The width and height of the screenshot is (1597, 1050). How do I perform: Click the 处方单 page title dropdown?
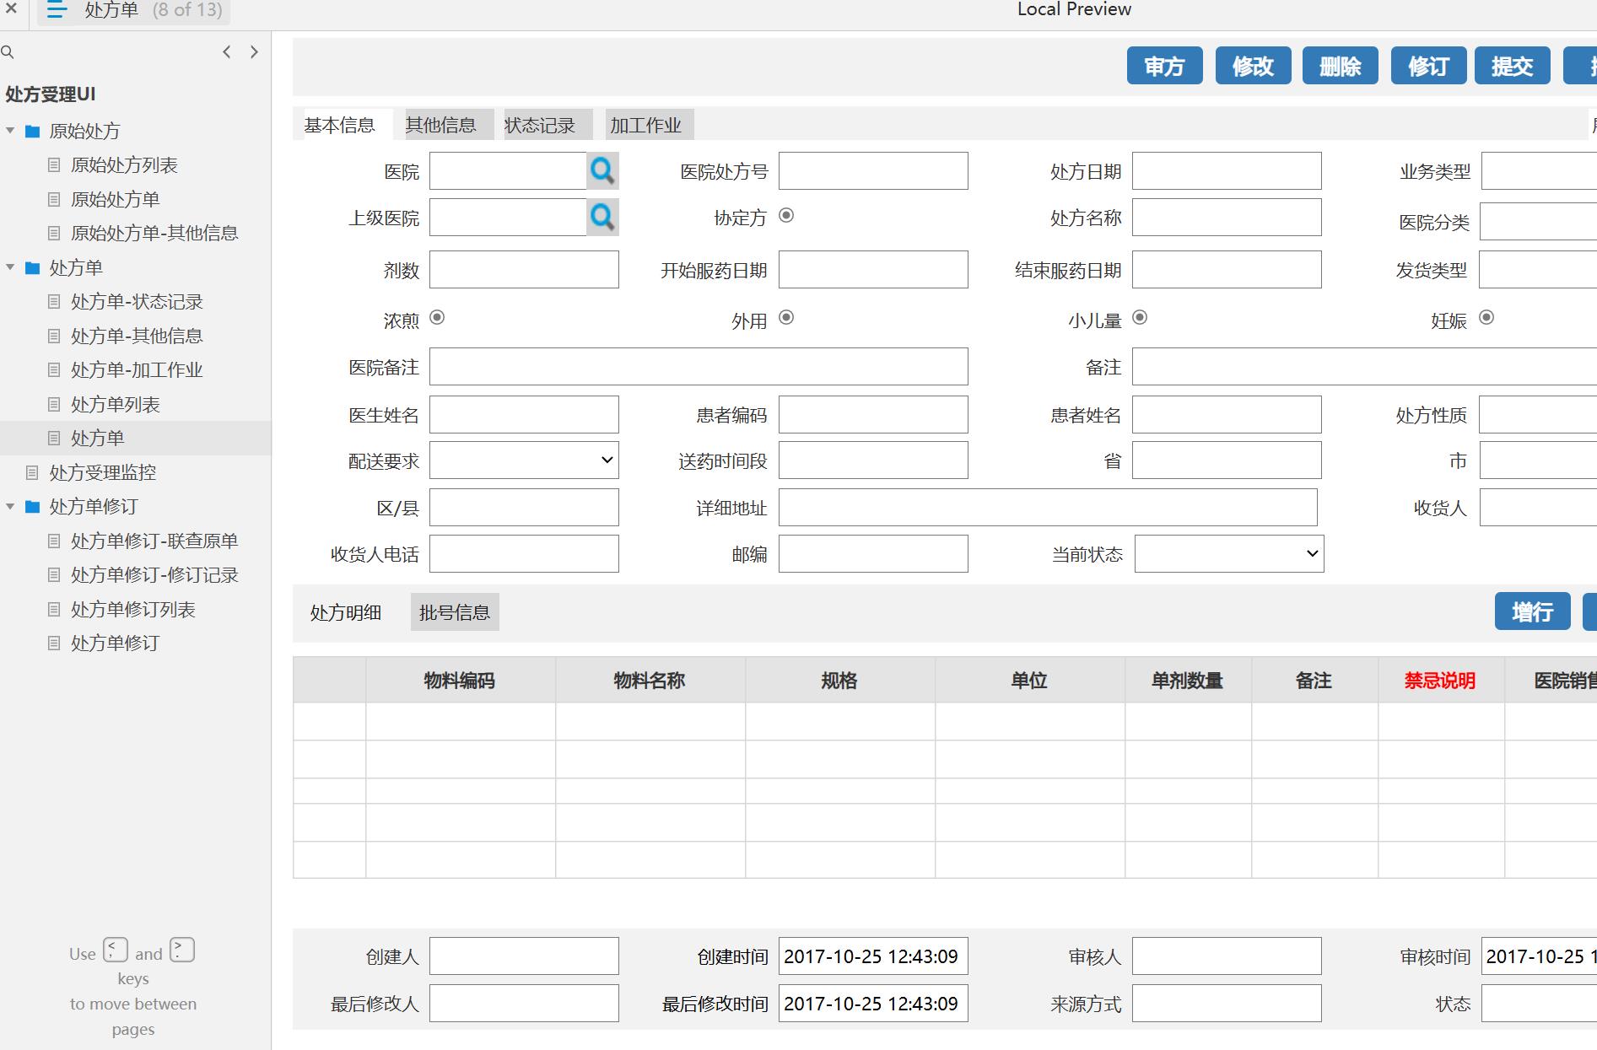(x=135, y=10)
